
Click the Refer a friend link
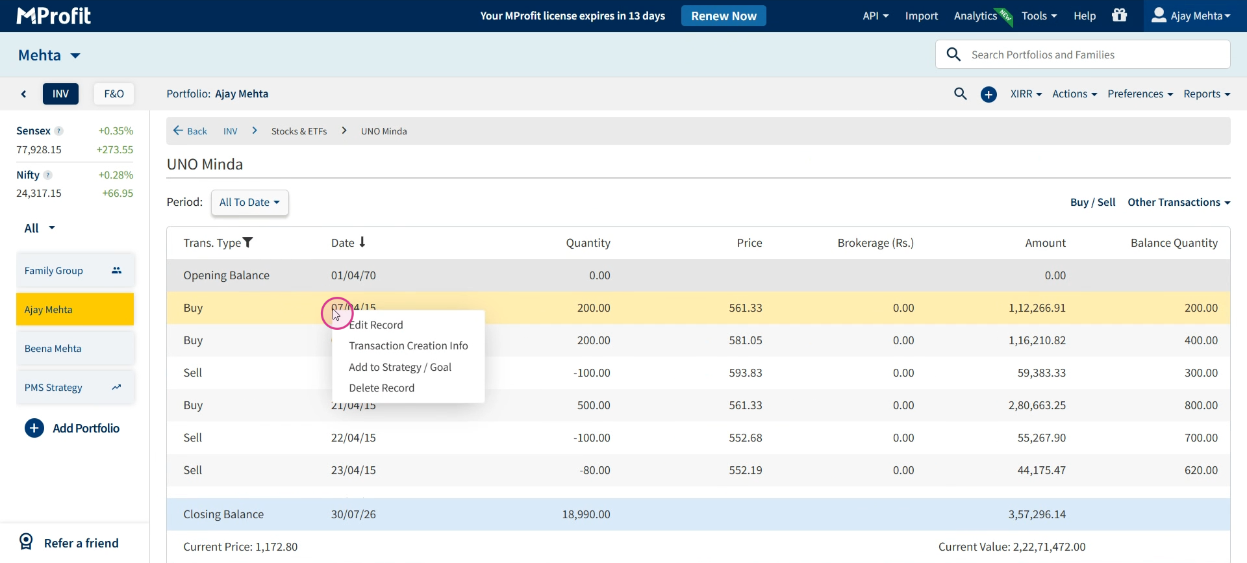81,543
